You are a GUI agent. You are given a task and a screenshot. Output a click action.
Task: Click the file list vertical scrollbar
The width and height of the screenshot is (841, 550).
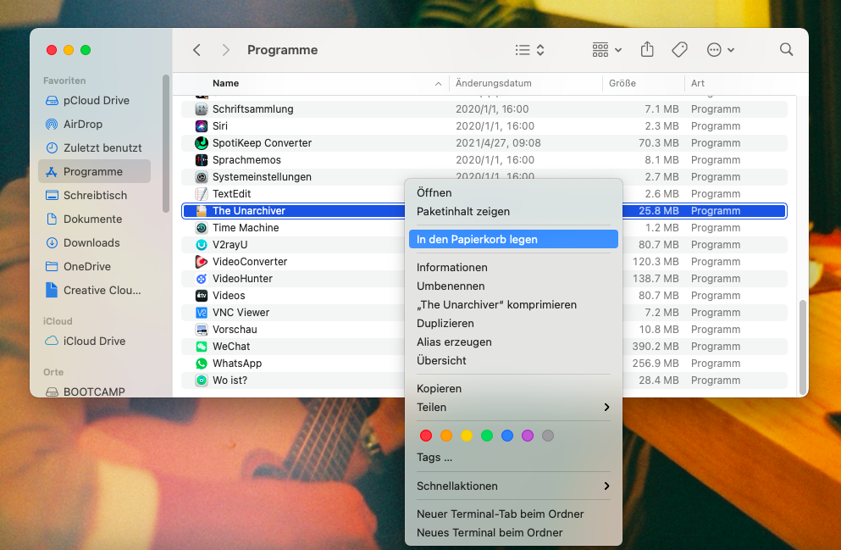[802, 347]
